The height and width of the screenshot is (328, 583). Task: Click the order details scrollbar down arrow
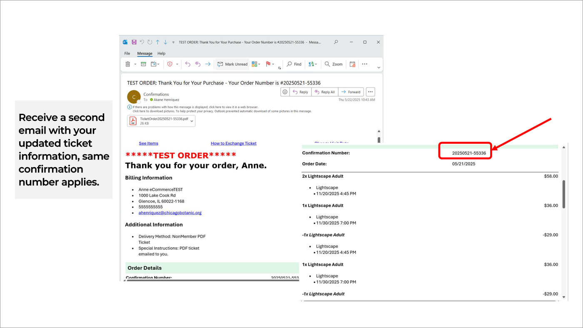pos(564,297)
